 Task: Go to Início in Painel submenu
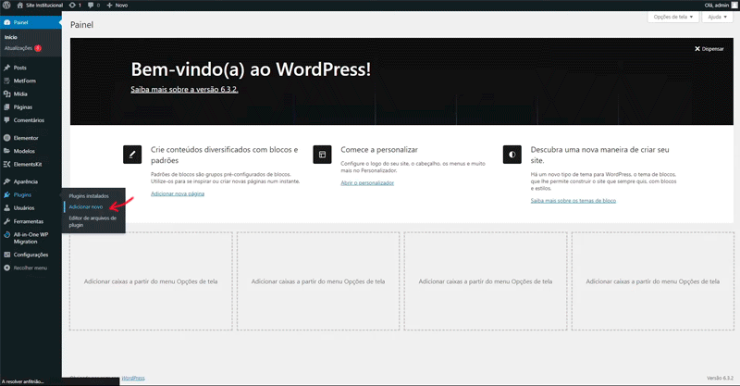coord(11,37)
